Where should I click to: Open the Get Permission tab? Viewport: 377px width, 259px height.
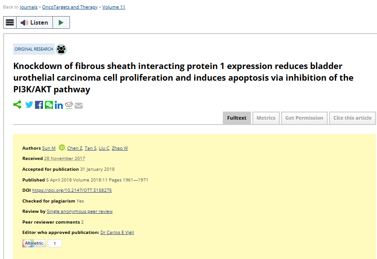click(x=304, y=118)
